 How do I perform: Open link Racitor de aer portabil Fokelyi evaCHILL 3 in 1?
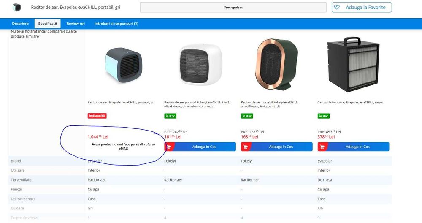(197, 104)
